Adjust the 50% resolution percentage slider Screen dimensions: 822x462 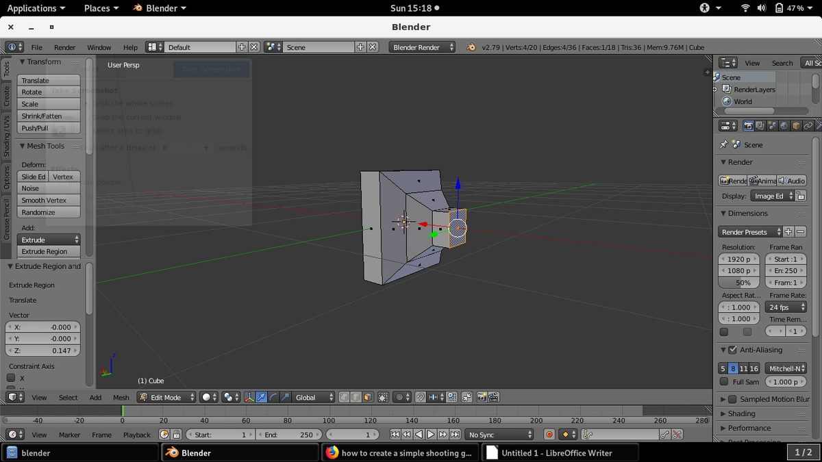739,282
